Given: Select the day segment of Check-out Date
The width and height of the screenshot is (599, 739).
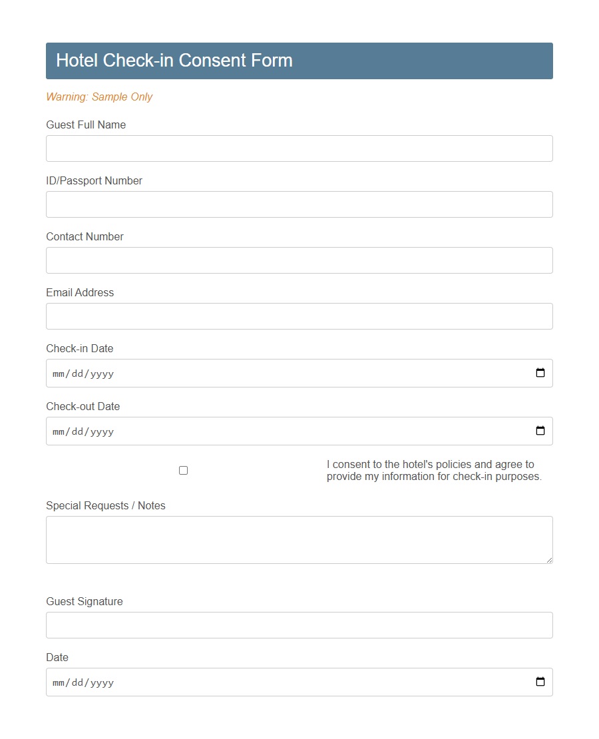Looking at the screenshot, I should (x=75, y=431).
